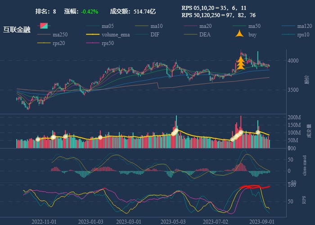The width and height of the screenshot is (315, 225).
Task: Toggle the DEA legend entry
Action: click(205, 34)
